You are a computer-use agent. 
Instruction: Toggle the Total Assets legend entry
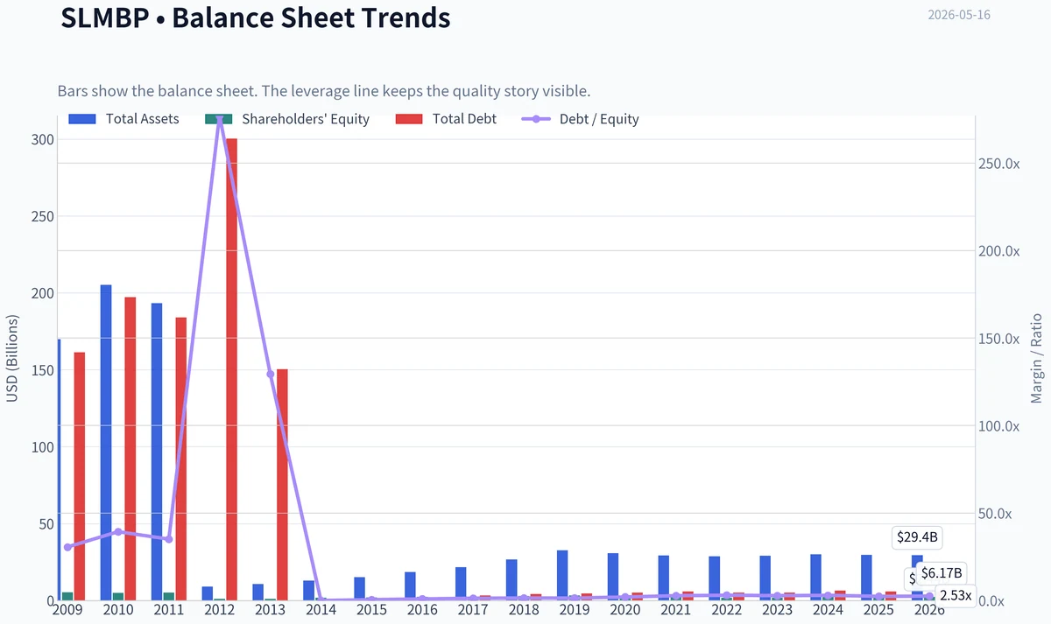click(123, 119)
